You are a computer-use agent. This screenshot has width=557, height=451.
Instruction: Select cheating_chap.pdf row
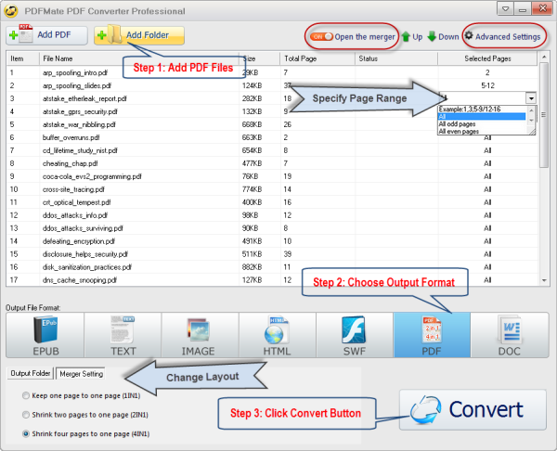point(272,163)
